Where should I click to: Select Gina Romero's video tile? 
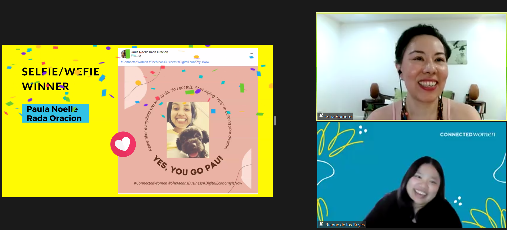pyautogui.click(x=411, y=66)
